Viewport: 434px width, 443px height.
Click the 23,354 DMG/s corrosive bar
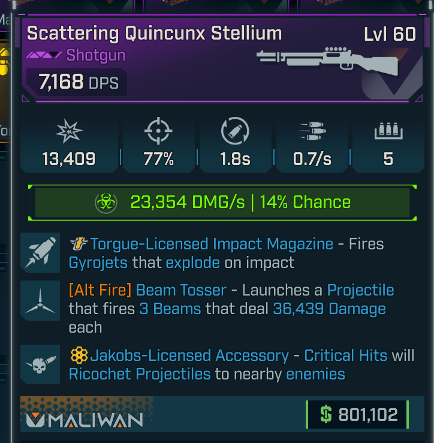pos(222,203)
